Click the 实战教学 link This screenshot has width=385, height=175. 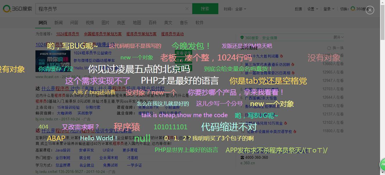[x=85, y=113]
